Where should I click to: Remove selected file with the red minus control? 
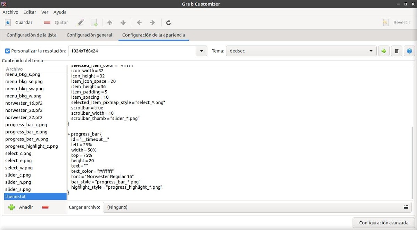(45, 207)
